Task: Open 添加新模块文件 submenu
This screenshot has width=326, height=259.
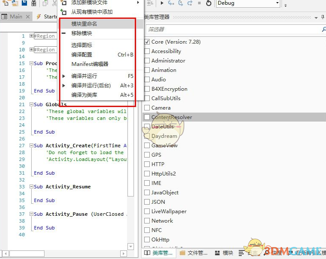Action: 101,3
